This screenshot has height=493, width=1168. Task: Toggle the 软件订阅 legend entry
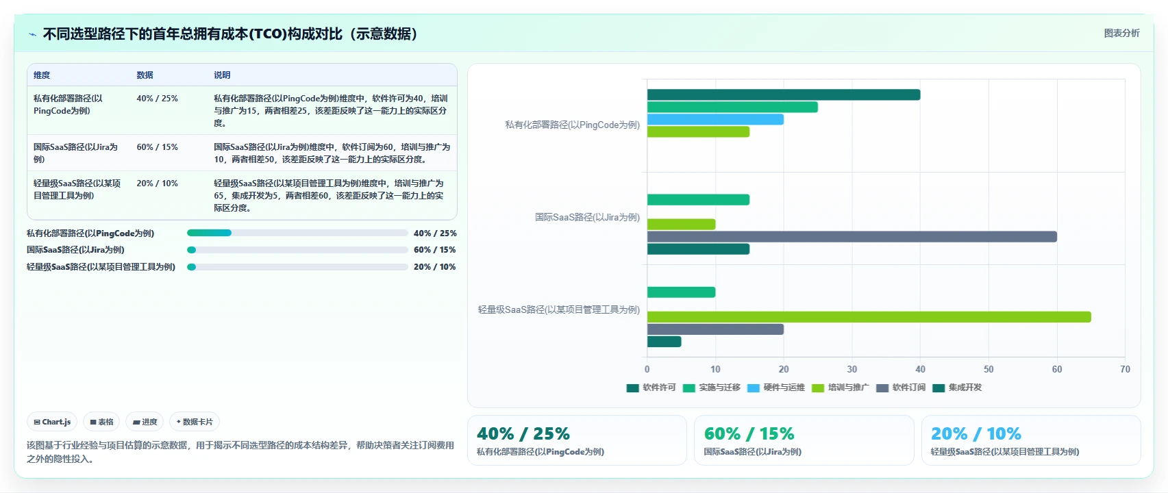point(900,388)
